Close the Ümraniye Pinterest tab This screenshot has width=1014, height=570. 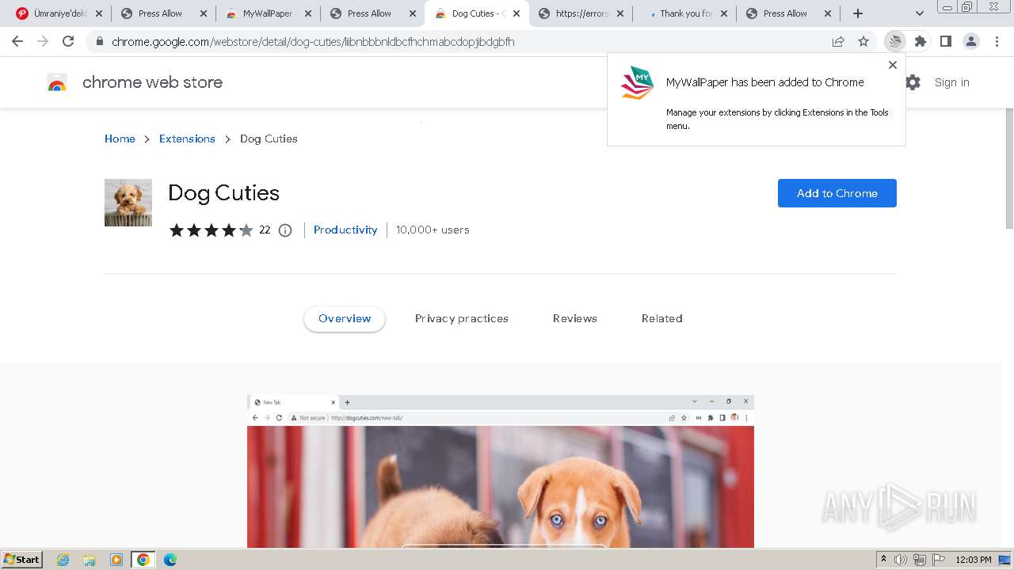[99, 13]
